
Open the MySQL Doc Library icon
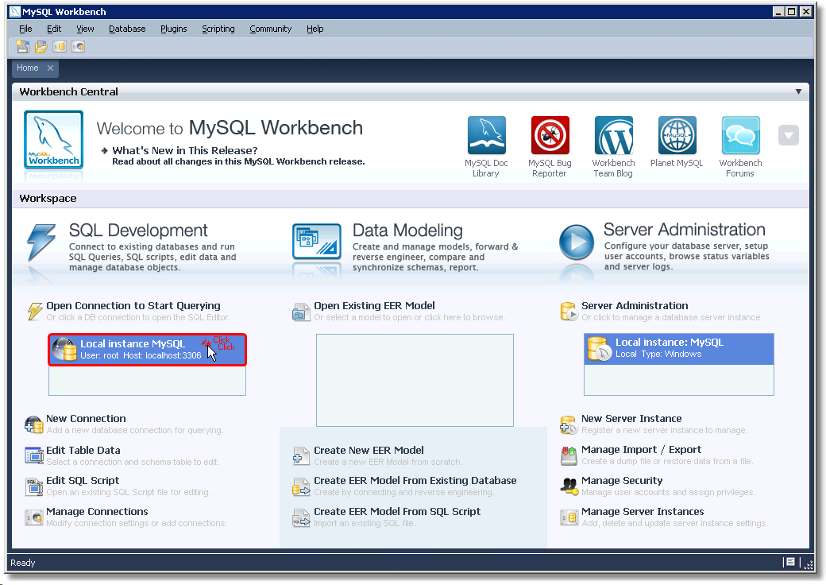coord(486,135)
